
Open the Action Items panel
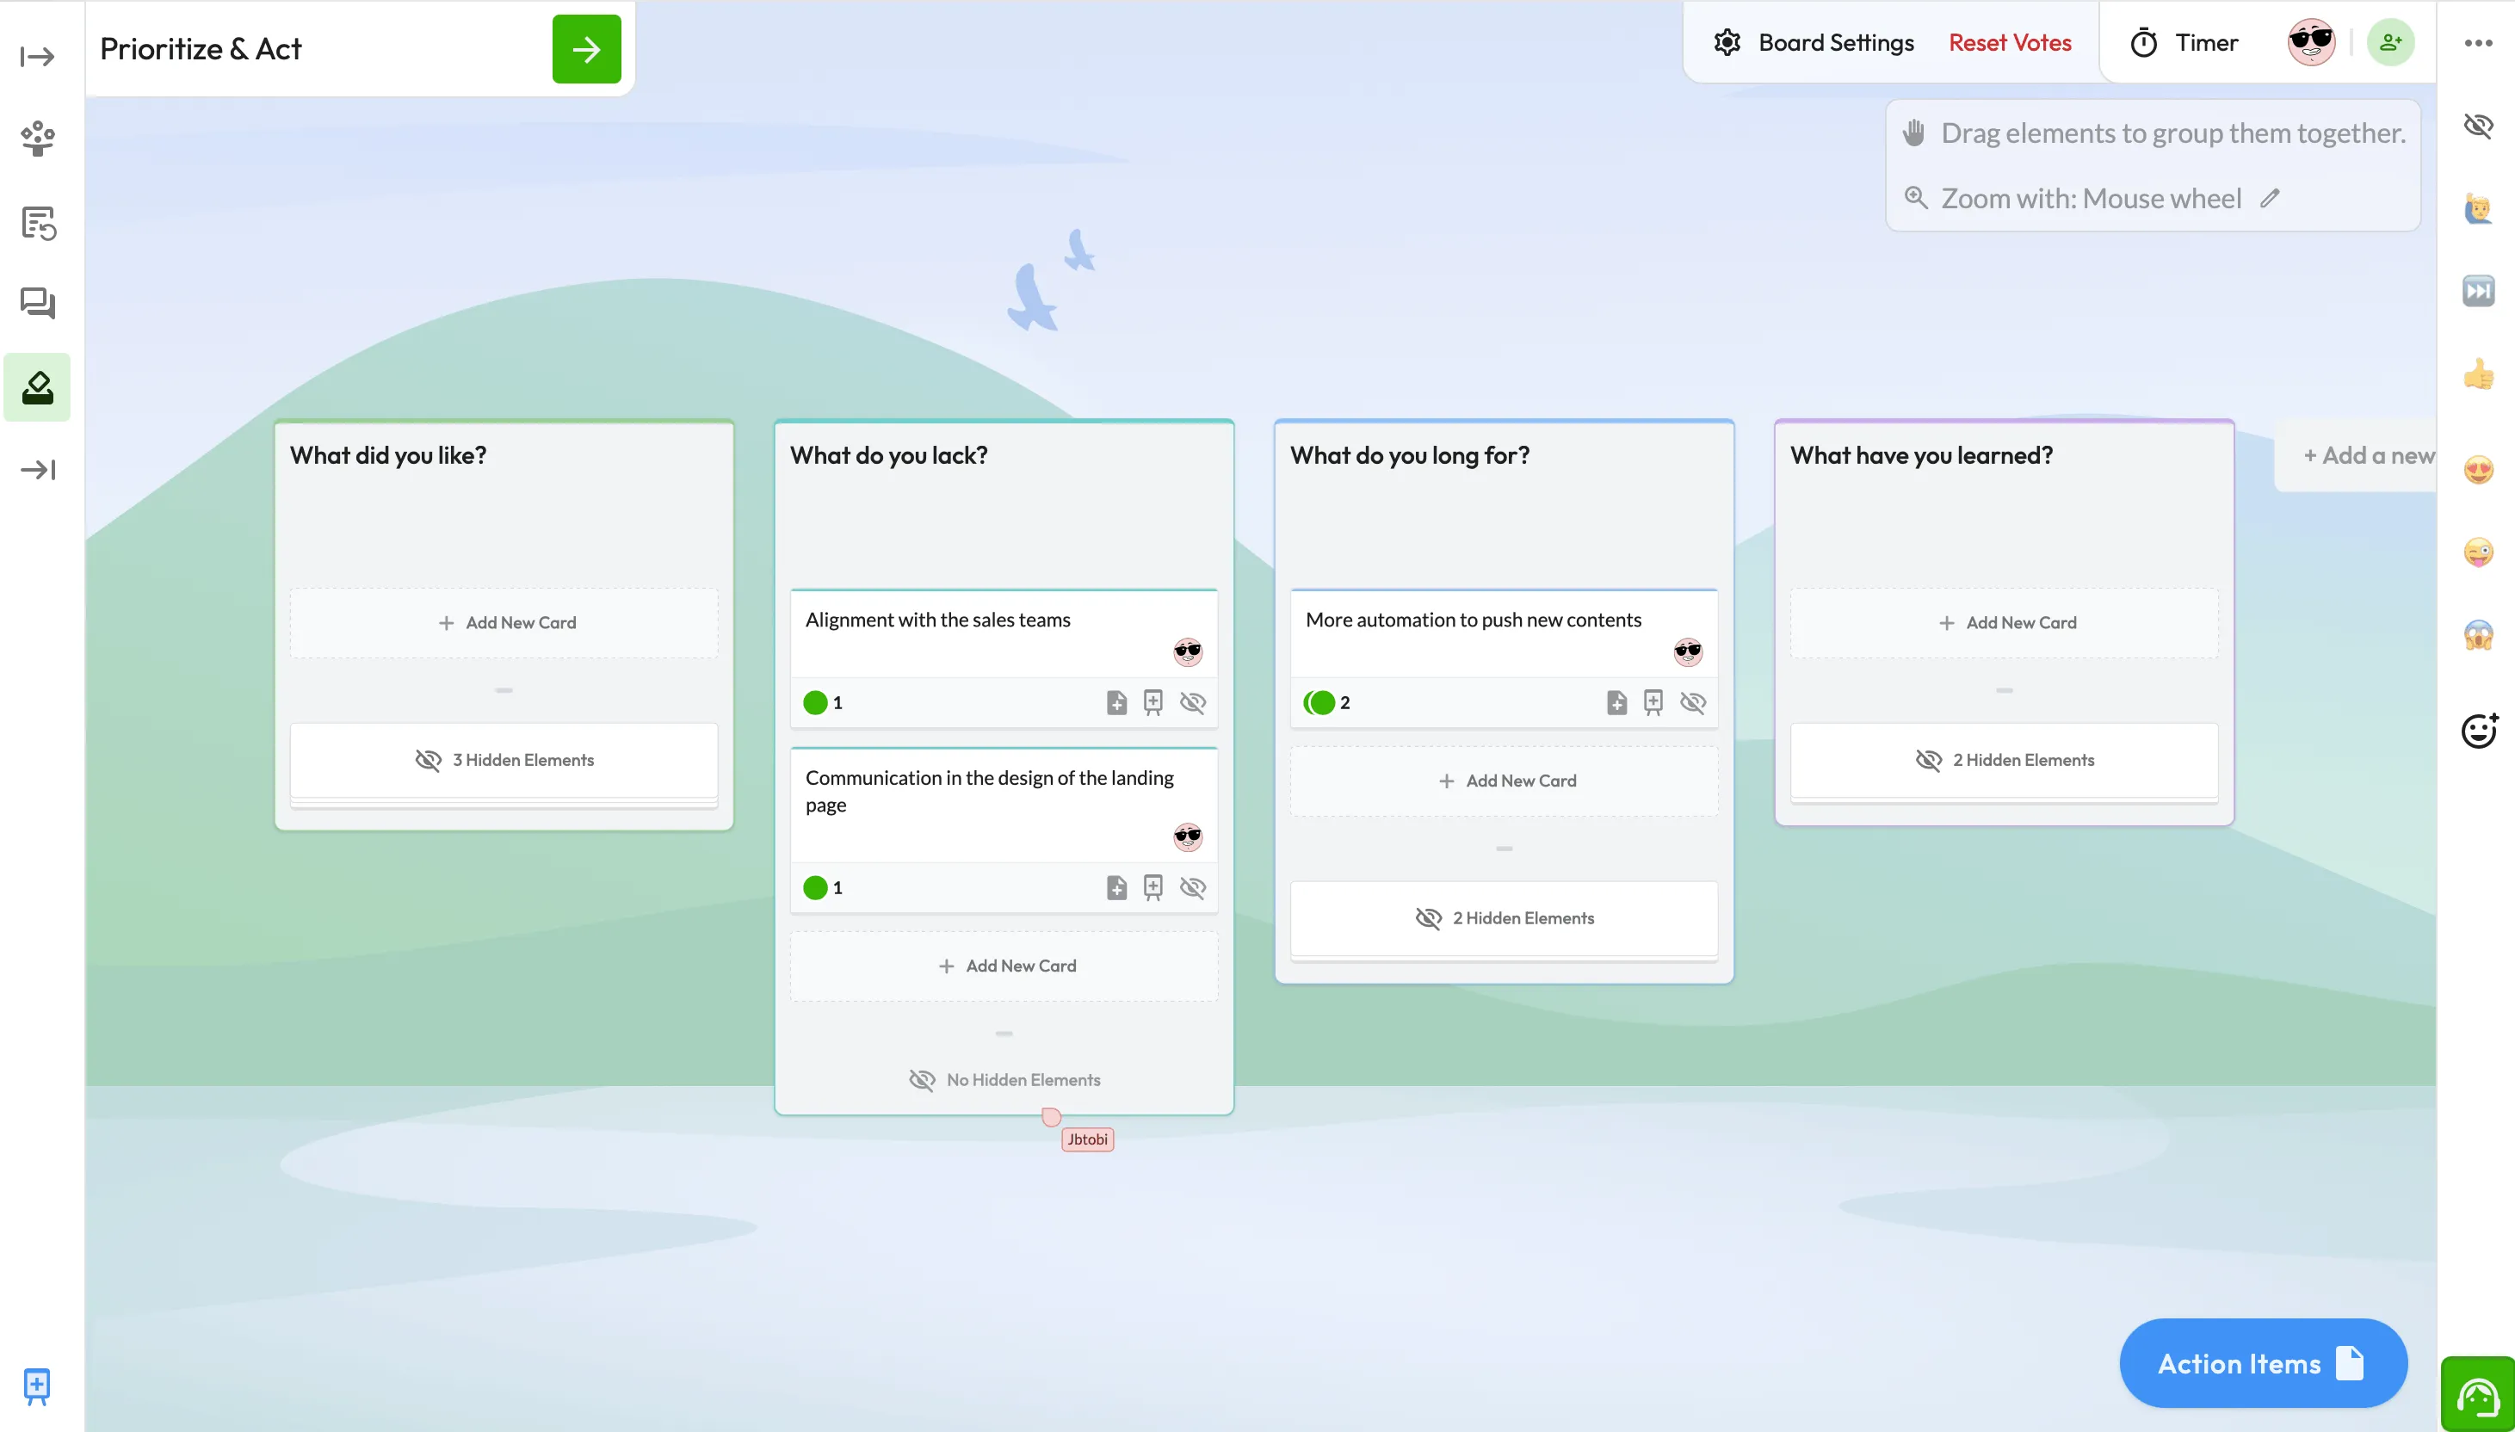point(2261,1363)
